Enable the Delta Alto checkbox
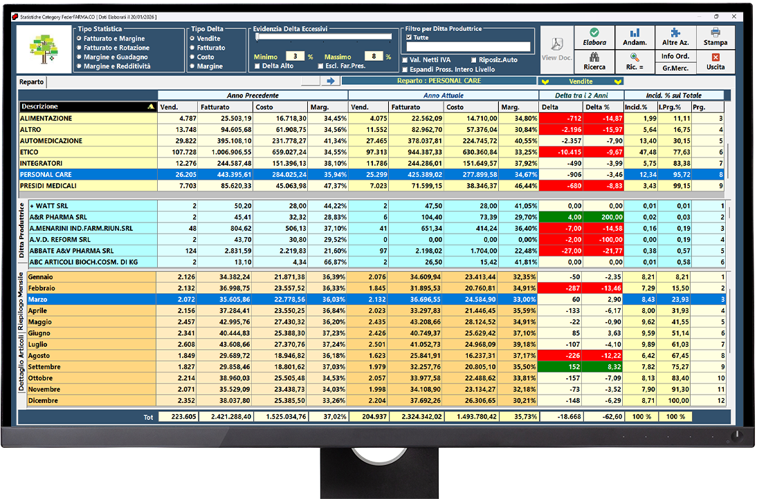Image resolution: width=757 pixels, height=499 pixels. [257, 66]
